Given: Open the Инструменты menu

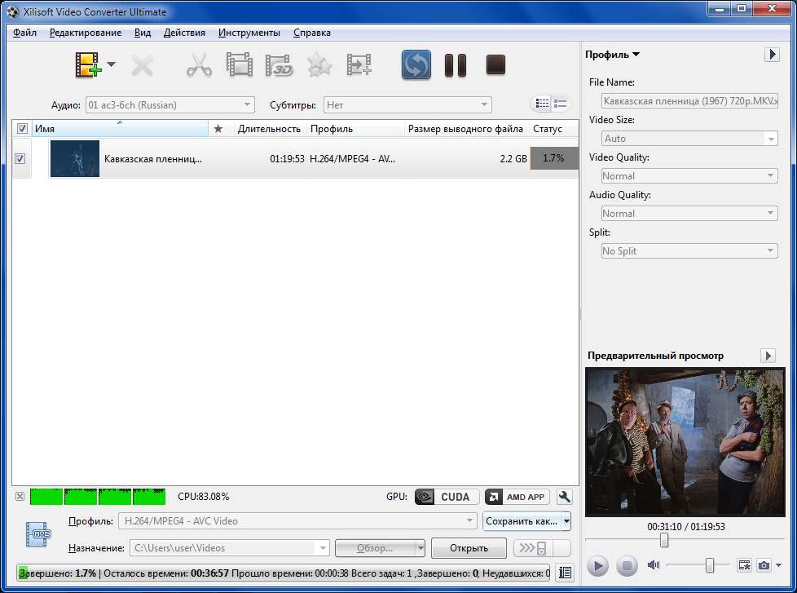Looking at the screenshot, I should 249,33.
